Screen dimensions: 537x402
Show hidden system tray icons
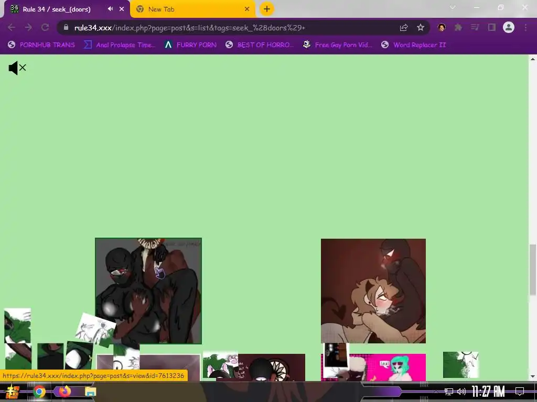(x=436, y=392)
